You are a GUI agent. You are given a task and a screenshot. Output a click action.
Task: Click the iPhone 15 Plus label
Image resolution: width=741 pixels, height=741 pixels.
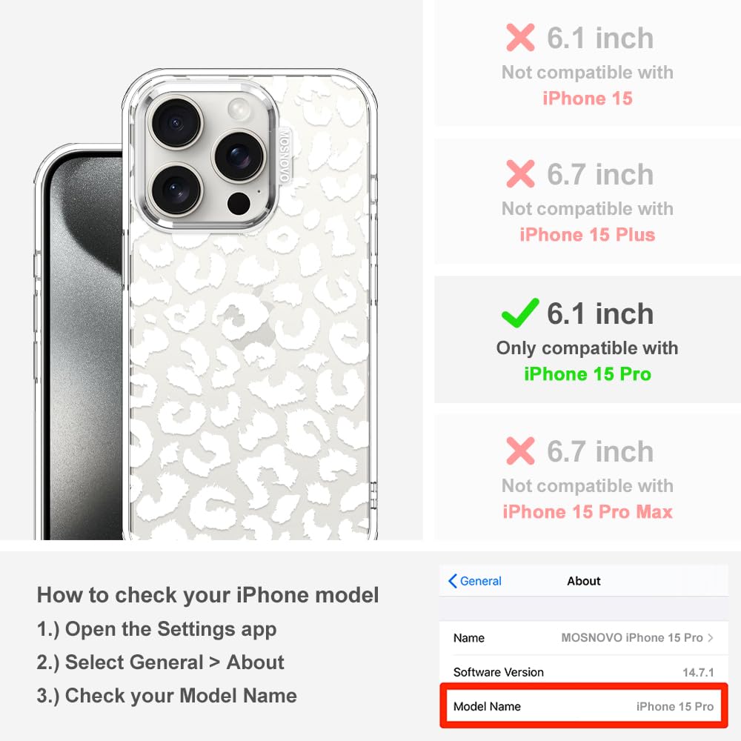click(x=588, y=235)
